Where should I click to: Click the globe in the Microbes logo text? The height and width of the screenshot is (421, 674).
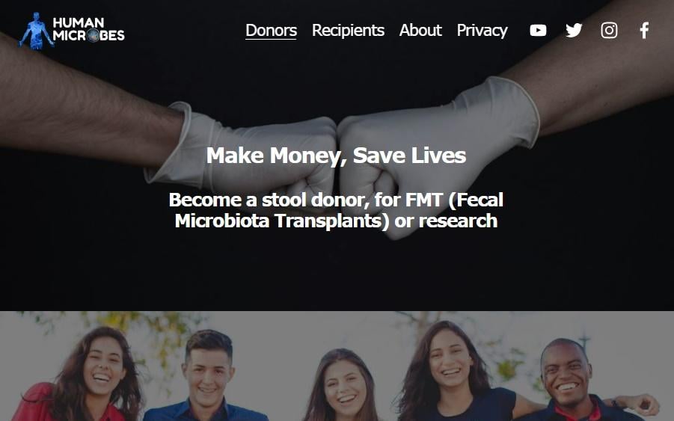93,36
